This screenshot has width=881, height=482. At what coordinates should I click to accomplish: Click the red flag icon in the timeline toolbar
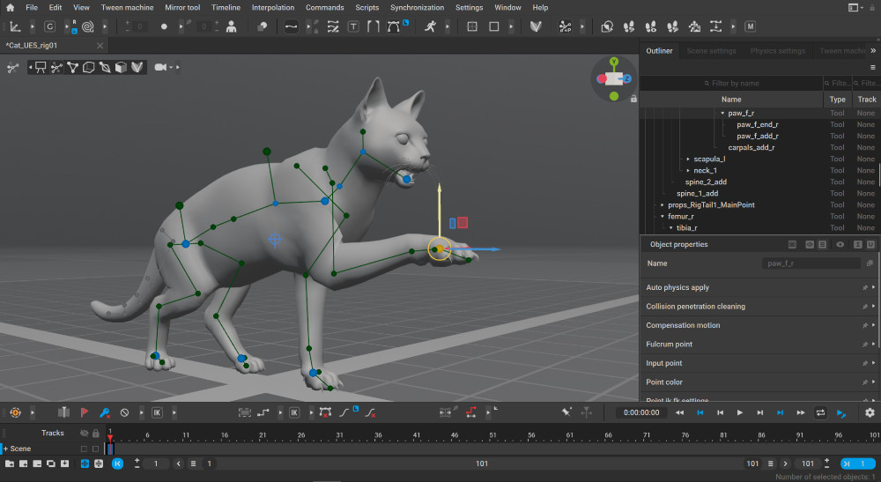(x=85, y=412)
